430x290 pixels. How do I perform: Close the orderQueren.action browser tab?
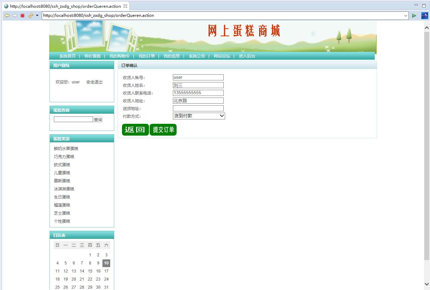pos(125,6)
